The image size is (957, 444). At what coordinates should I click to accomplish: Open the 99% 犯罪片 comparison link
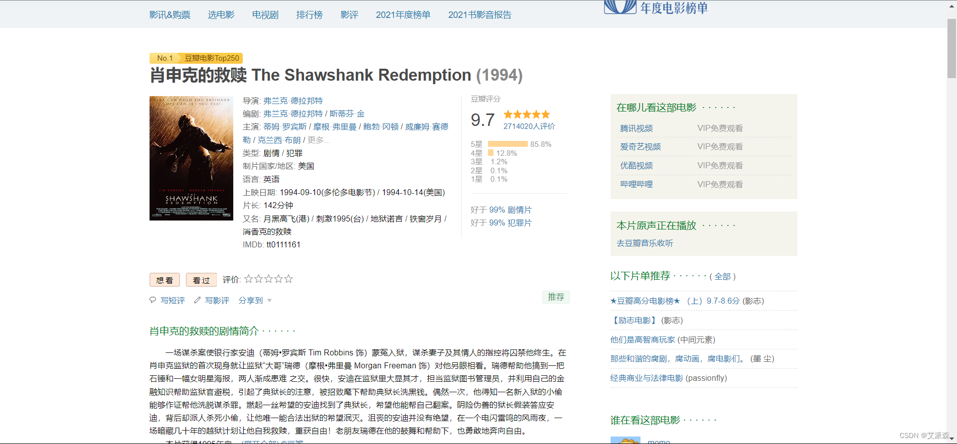510,223
